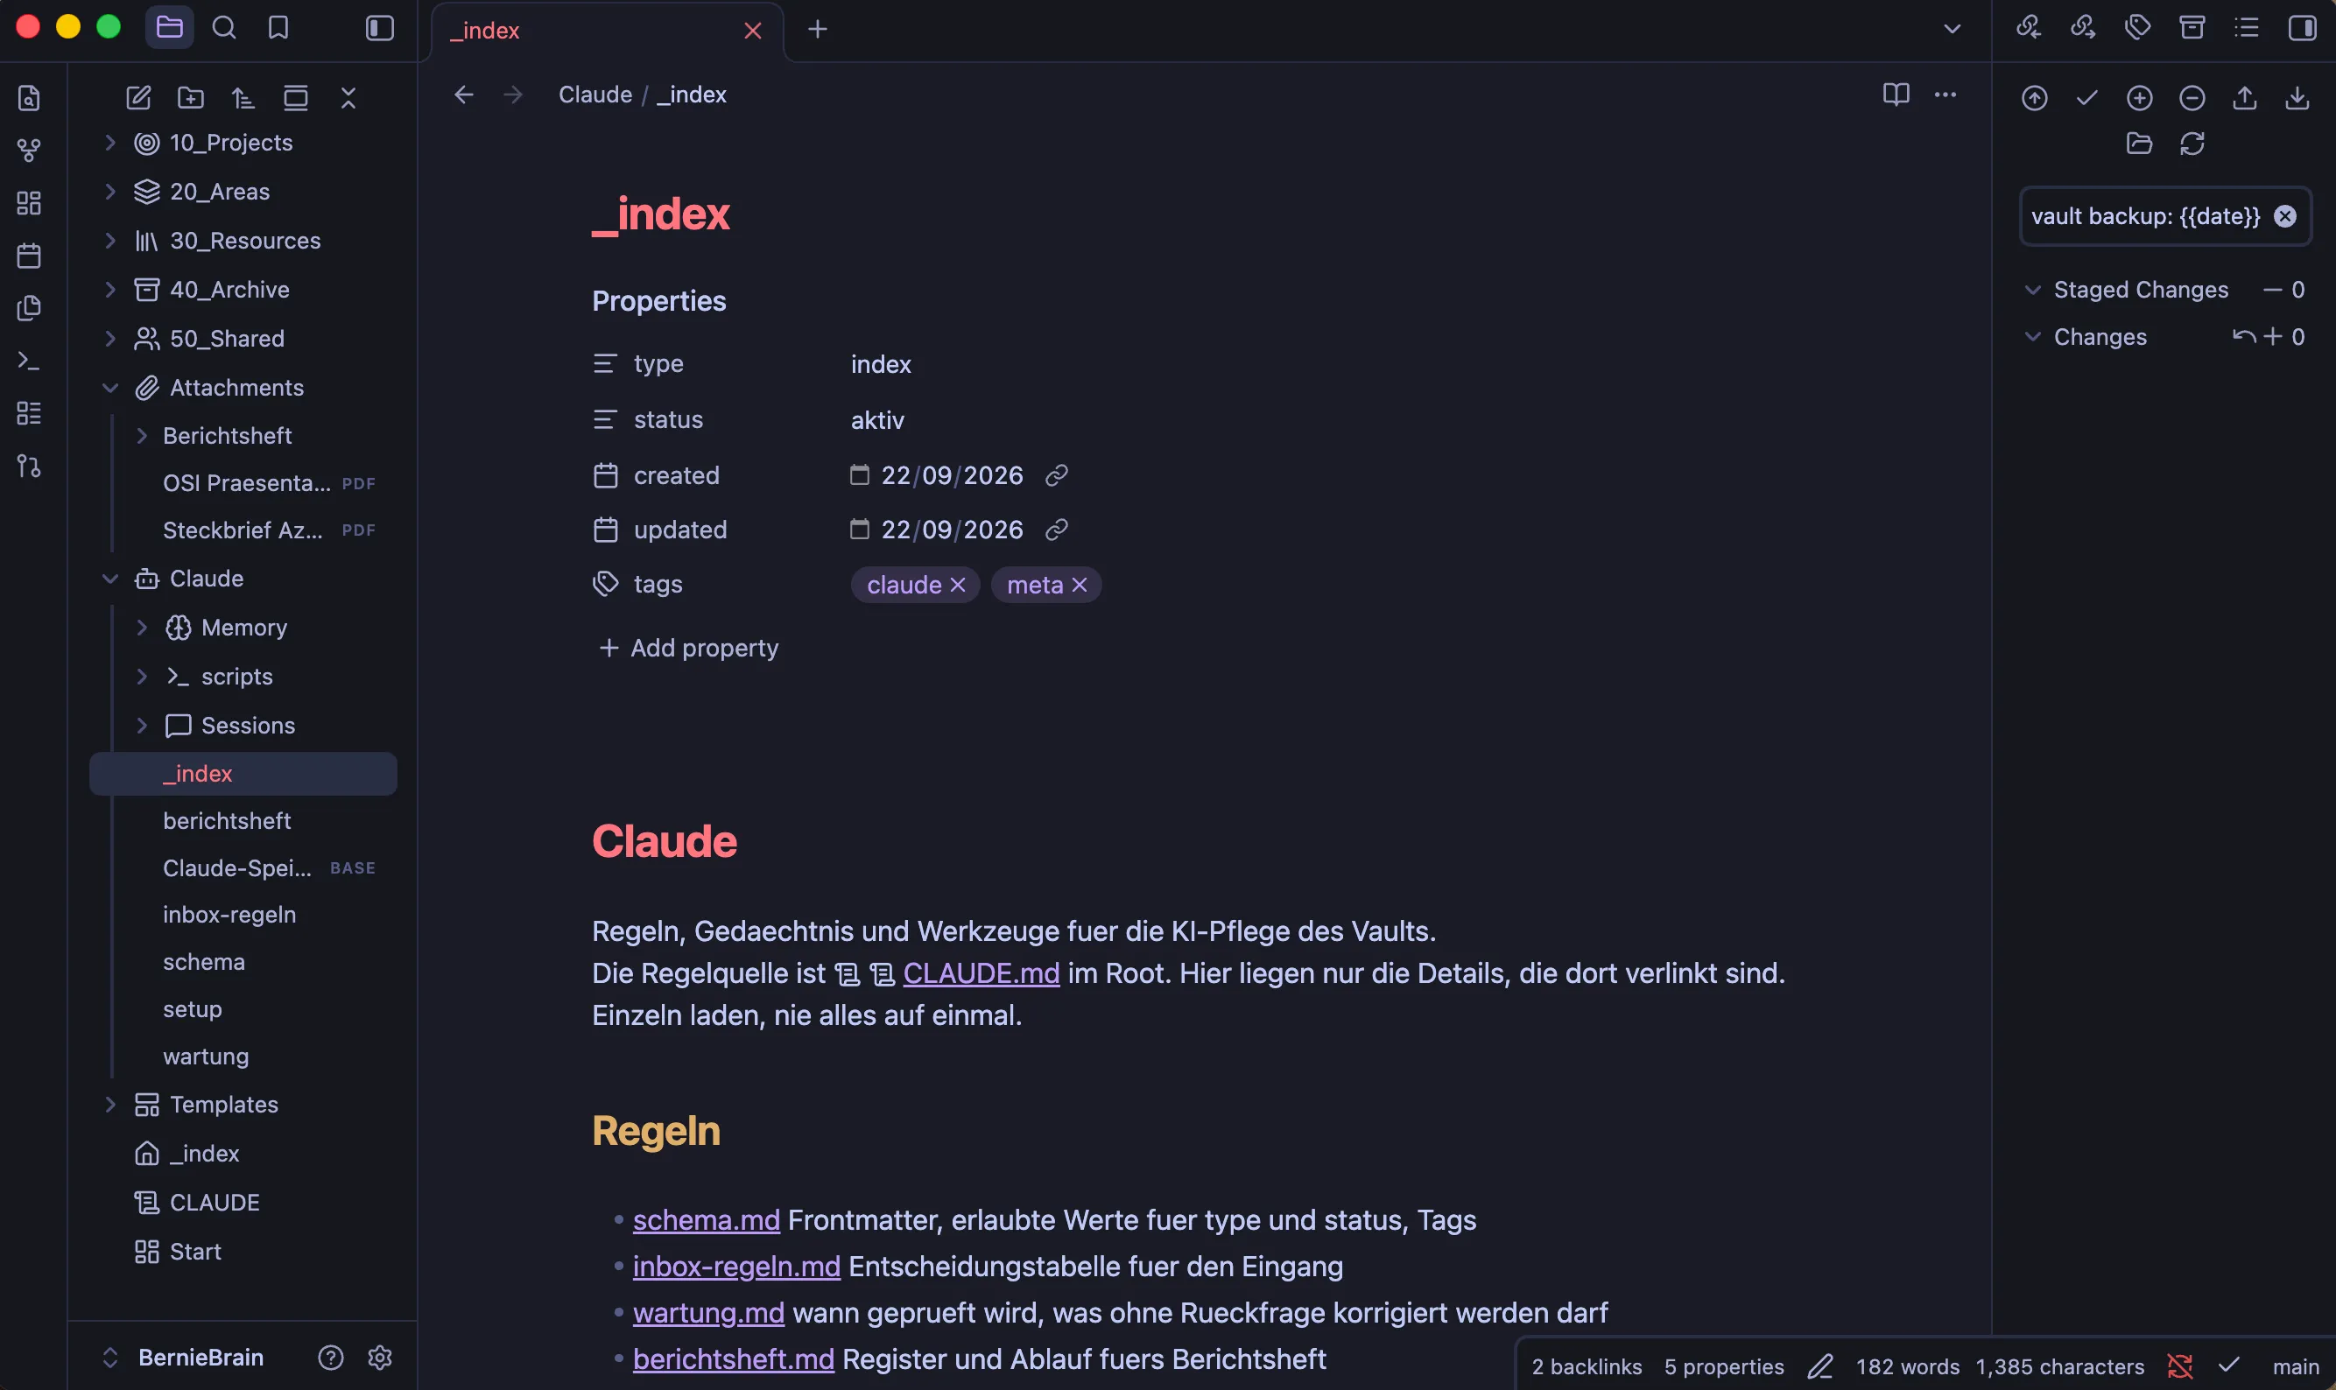Change the file sort order
The width and height of the screenshot is (2336, 1390).
click(243, 97)
